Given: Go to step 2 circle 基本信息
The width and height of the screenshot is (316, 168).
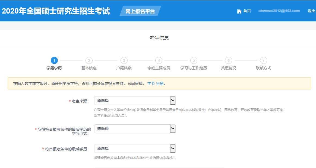Looking at the screenshot, I should (89, 60).
